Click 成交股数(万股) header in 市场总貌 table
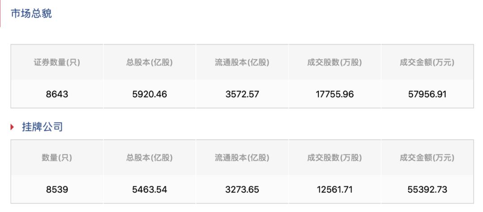483x212 pixels. (335, 62)
